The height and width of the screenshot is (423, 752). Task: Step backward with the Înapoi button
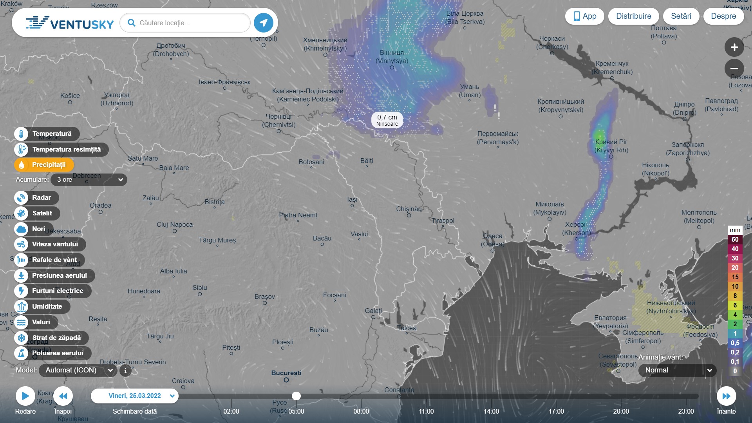[63, 396]
